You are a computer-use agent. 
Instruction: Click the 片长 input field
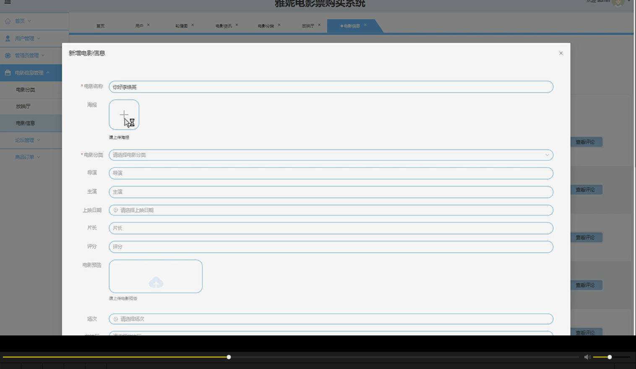pyautogui.click(x=331, y=228)
